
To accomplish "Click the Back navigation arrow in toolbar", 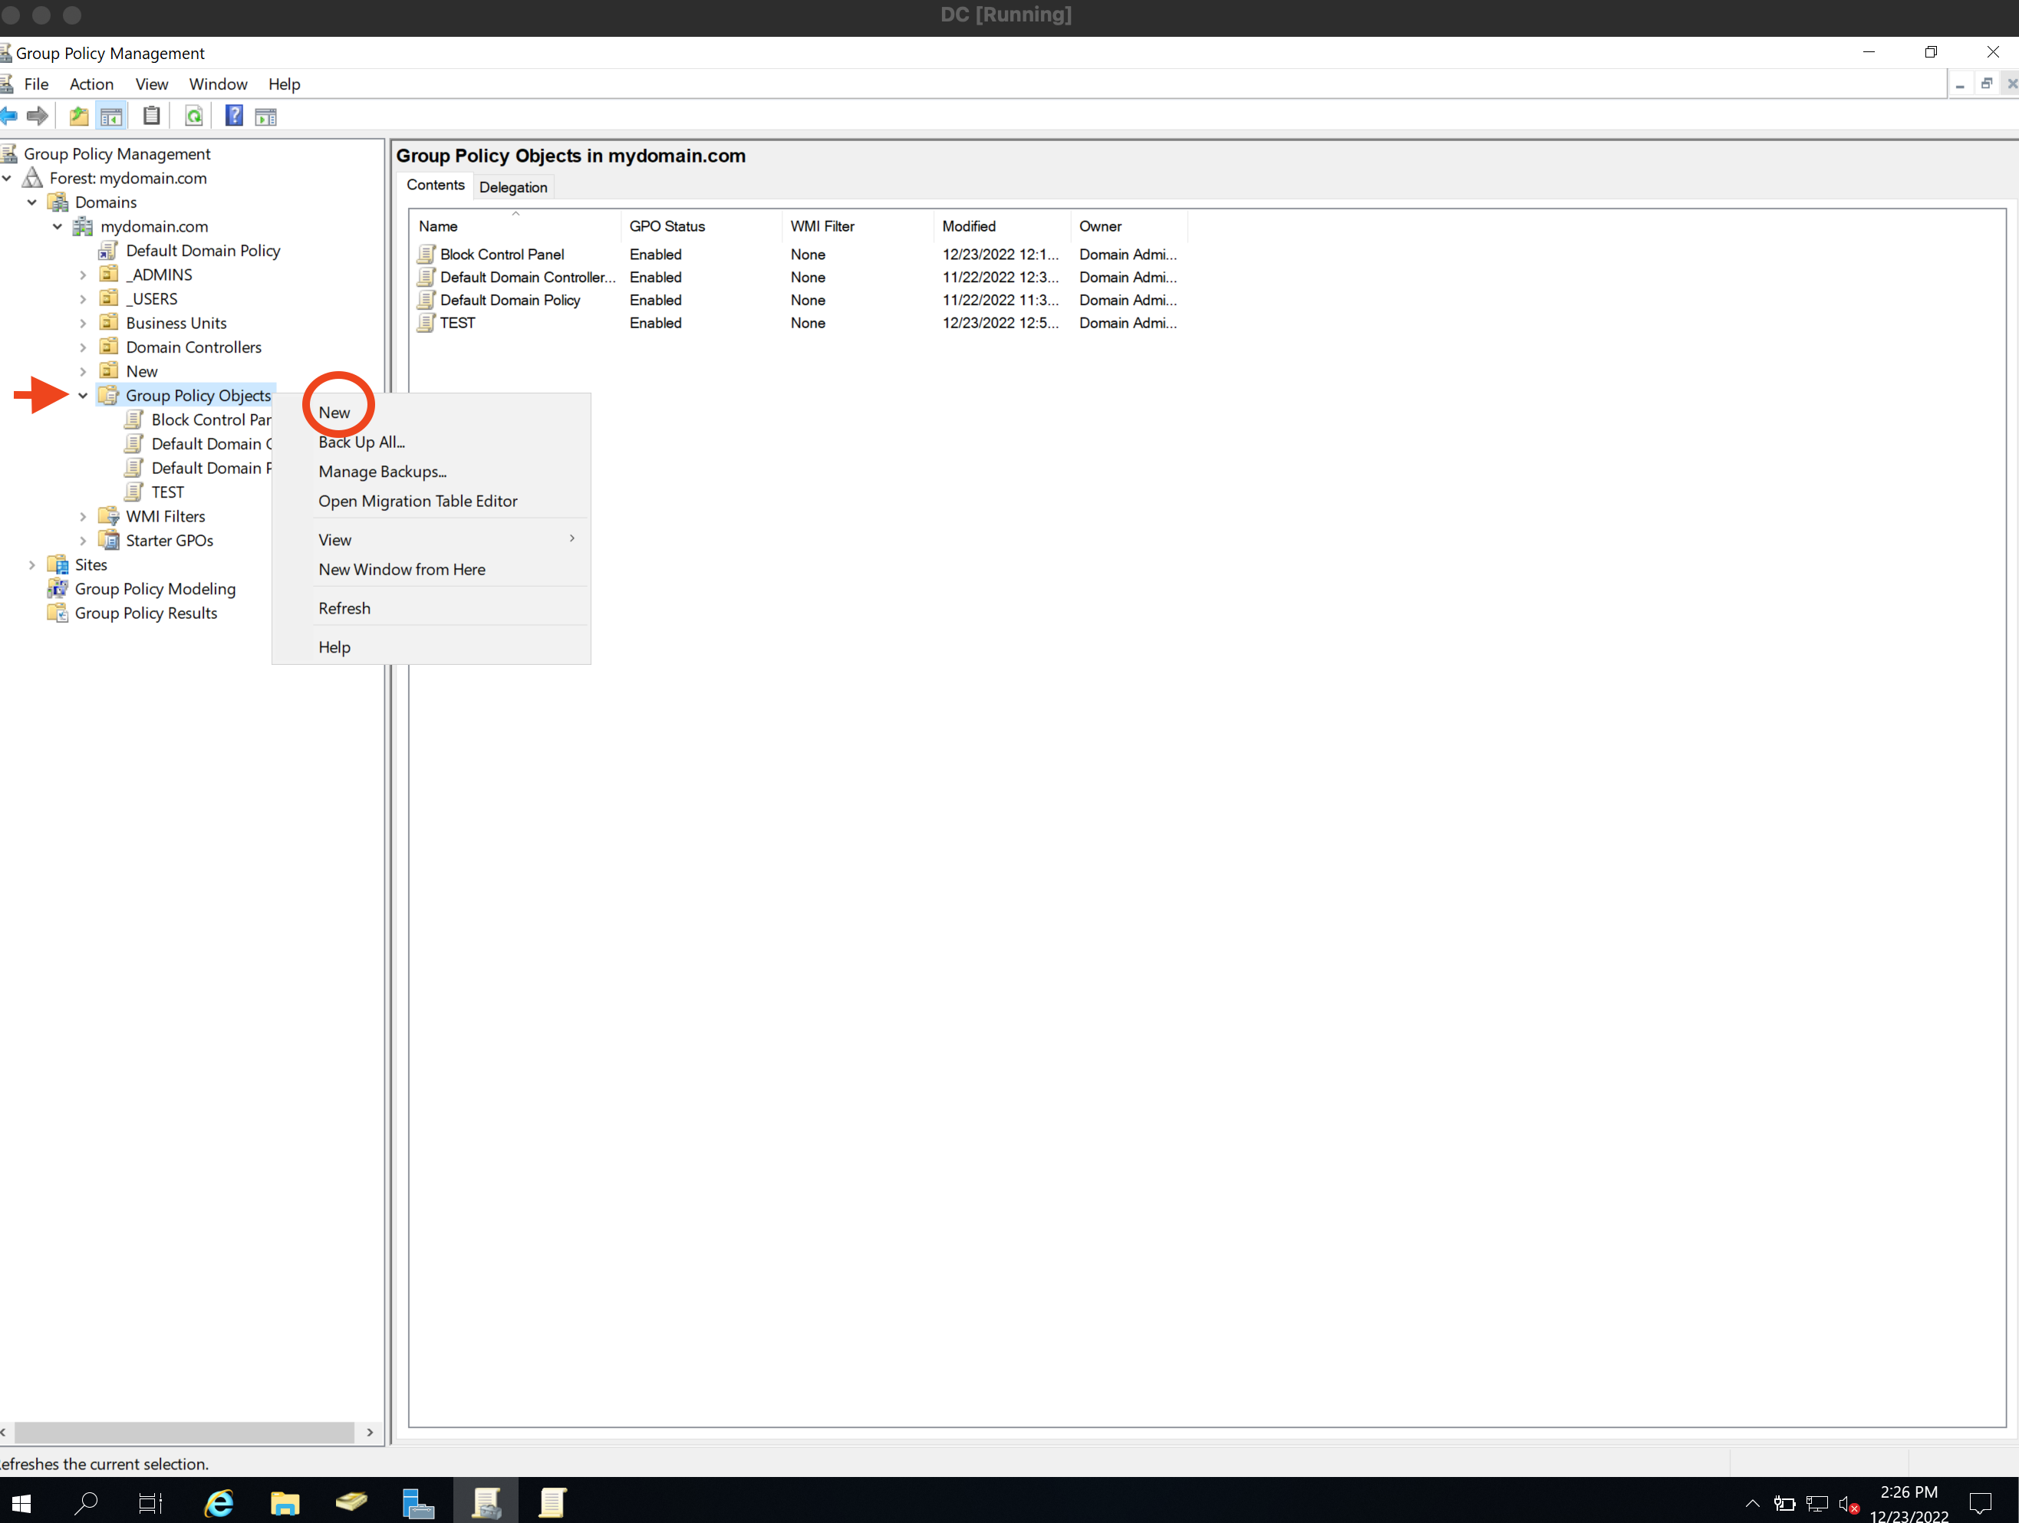I will pyautogui.click(x=10, y=116).
